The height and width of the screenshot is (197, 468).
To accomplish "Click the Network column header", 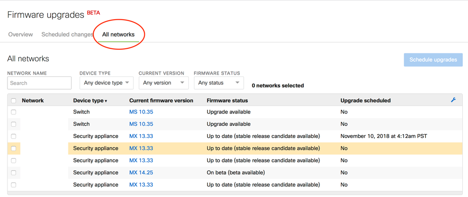I will [33, 100].
